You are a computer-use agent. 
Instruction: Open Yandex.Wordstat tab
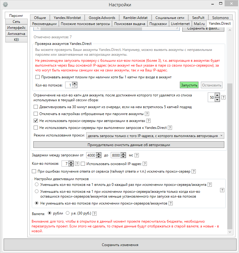tap(67, 17)
